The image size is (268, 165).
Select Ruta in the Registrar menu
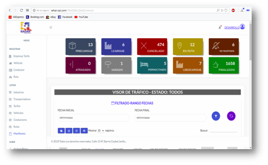(x=16, y=77)
